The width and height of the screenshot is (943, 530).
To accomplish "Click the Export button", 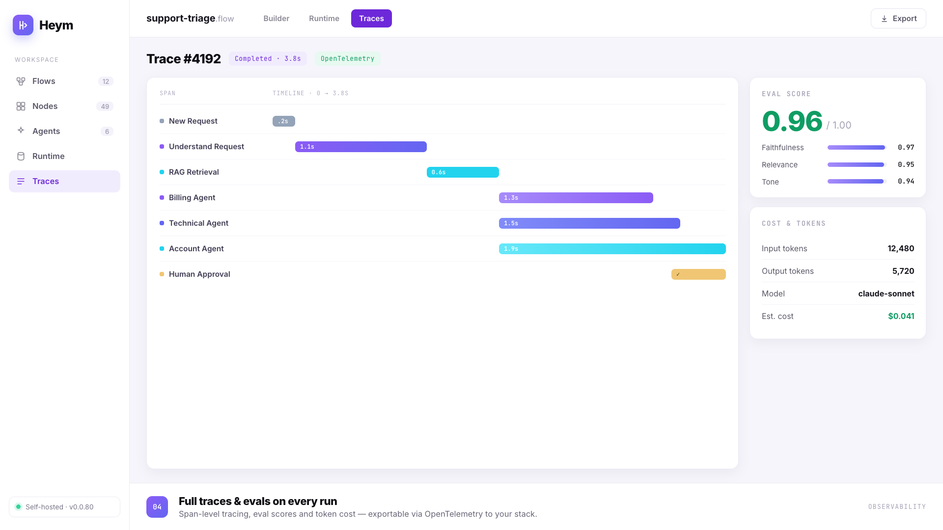I will pos(898,19).
